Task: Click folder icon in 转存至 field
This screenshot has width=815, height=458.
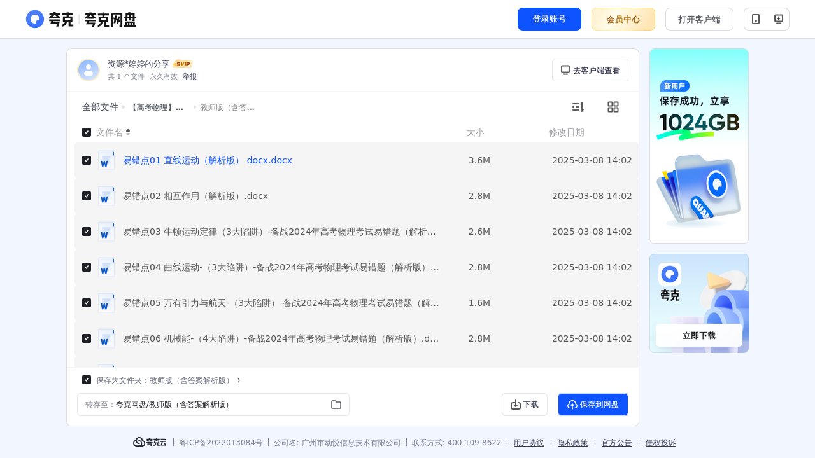Action: point(336,405)
